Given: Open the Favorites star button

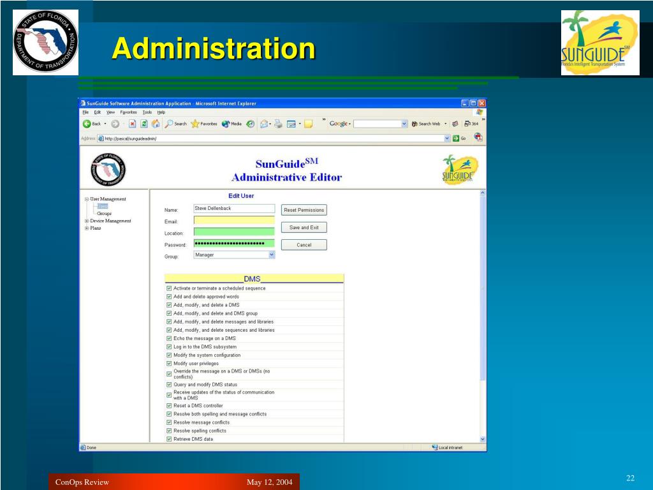Looking at the screenshot, I should click(x=203, y=124).
